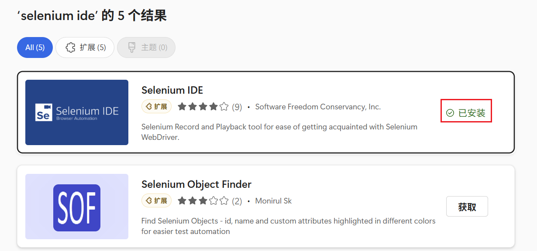Open the Selenium Object Finder title link
This screenshot has width=537, height=251.
(196, 184)
